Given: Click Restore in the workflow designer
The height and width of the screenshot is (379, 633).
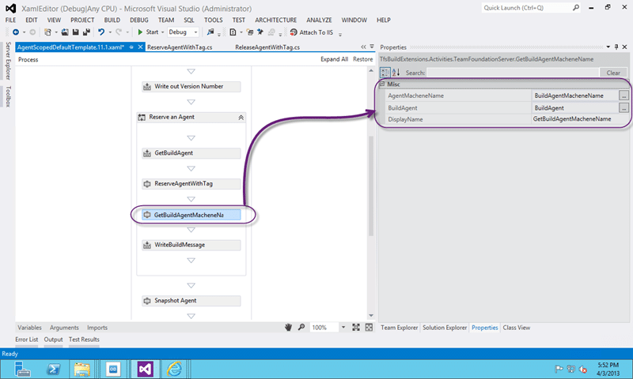Looking at the screenshot, I should [x=363, y=59].
